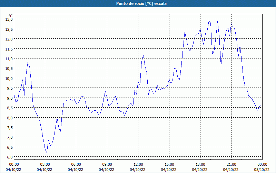Image resolution: width=276 pixels, height=173 pixels.
Task: Select the 6,0 y-axis value
Action: 10,157
